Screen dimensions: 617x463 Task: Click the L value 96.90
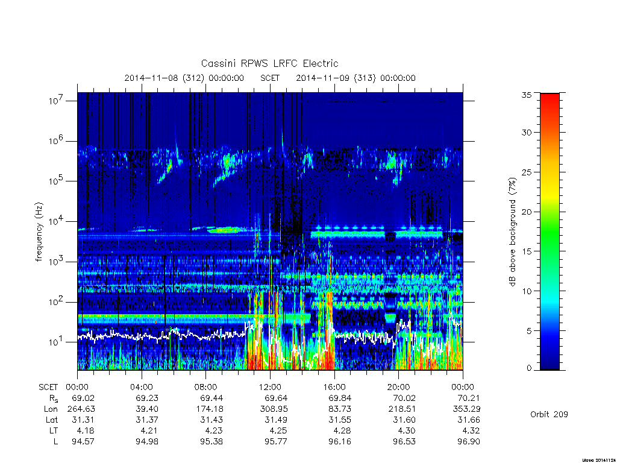coord(469,441)
